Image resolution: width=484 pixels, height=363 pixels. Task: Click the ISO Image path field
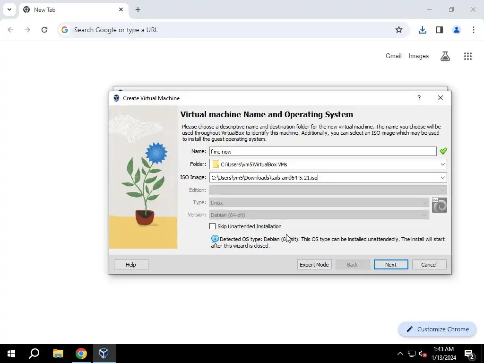pyautogui.click(x=324, y=178)
